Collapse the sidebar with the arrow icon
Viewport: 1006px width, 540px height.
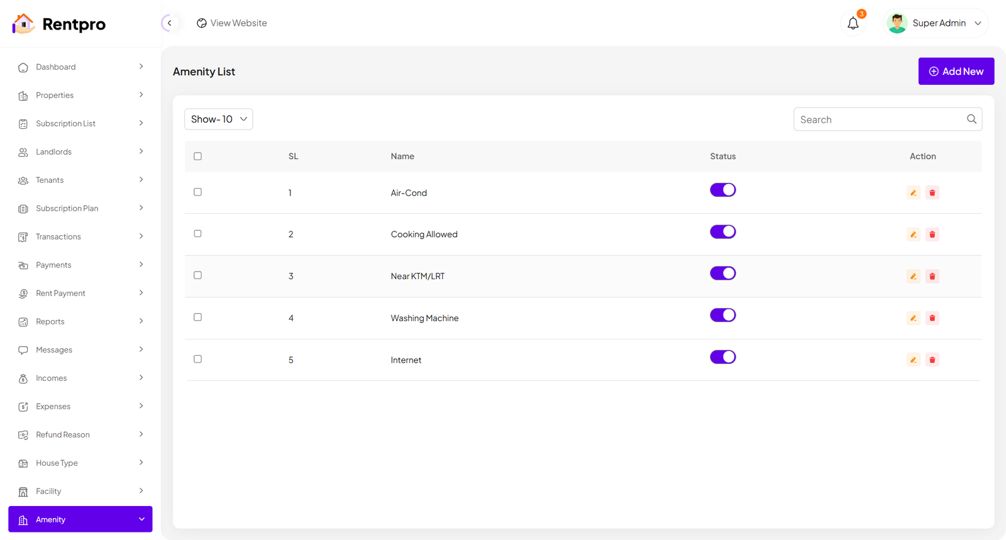point(169,23)
